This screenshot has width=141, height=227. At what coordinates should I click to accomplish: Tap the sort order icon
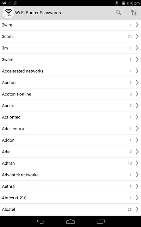pyautogui.click(x=133, y=13)
